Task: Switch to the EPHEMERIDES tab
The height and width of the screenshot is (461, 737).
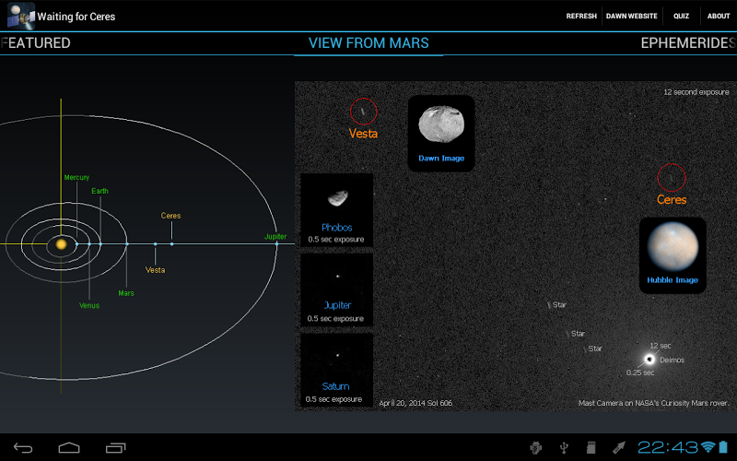Action: coord(688,42)
